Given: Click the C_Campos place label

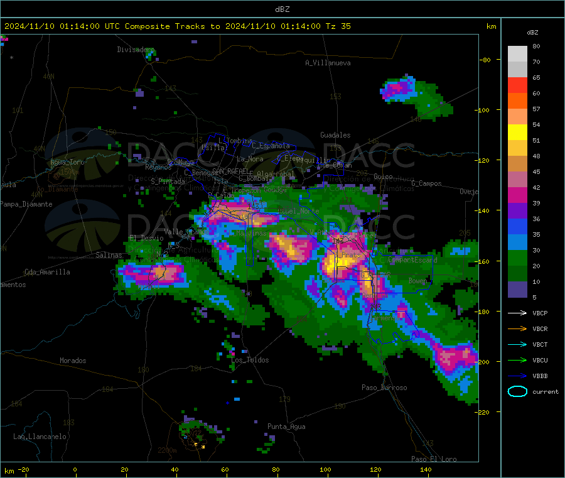Looking at the screenshot, I should point(427,183).
